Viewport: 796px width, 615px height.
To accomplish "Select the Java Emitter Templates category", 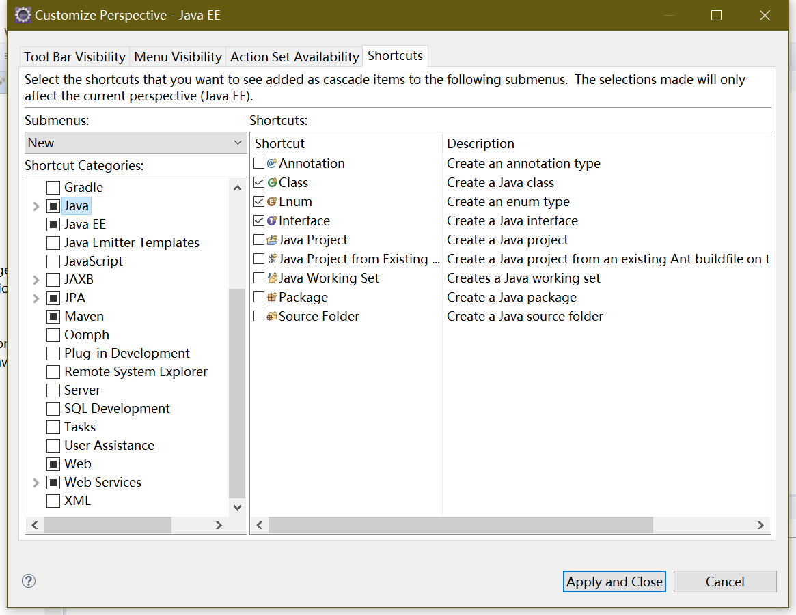I will tap(131, 243).
